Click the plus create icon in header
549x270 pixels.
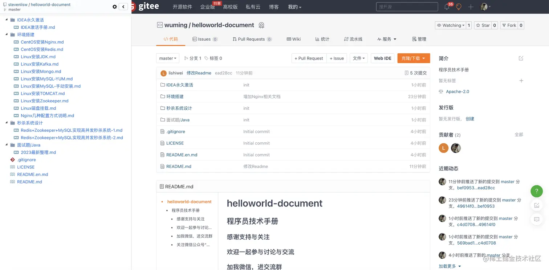click(x=471, y=7)
